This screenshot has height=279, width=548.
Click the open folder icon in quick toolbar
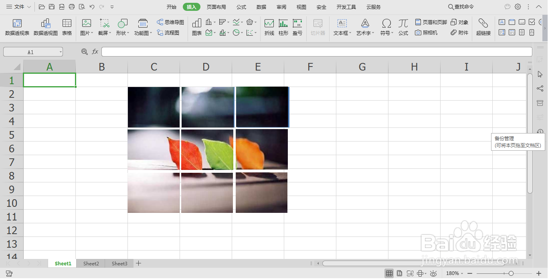click(x=42, y=7)
